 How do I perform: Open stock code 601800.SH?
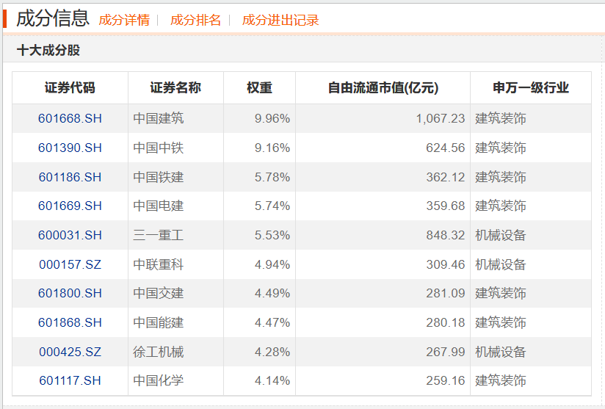tap(70, 293)
